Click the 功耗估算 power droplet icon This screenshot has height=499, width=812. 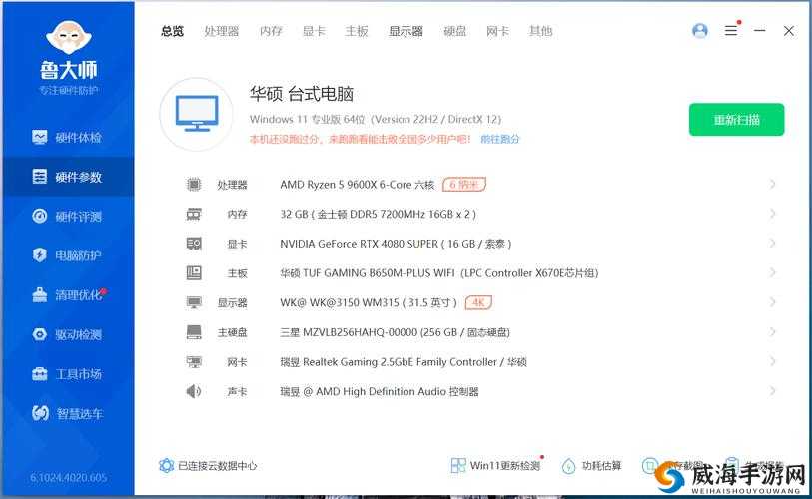(x=568, y=466)
